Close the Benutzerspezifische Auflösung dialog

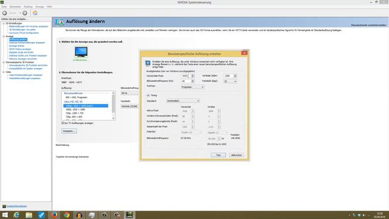point(244,53)
